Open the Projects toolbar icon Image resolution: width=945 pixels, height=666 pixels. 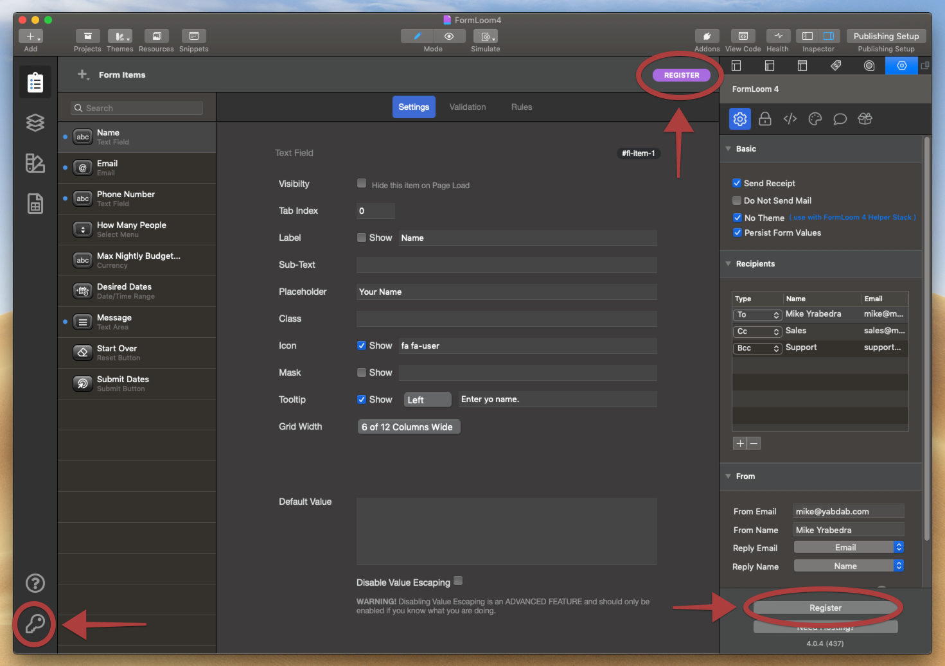click(87, 37)
